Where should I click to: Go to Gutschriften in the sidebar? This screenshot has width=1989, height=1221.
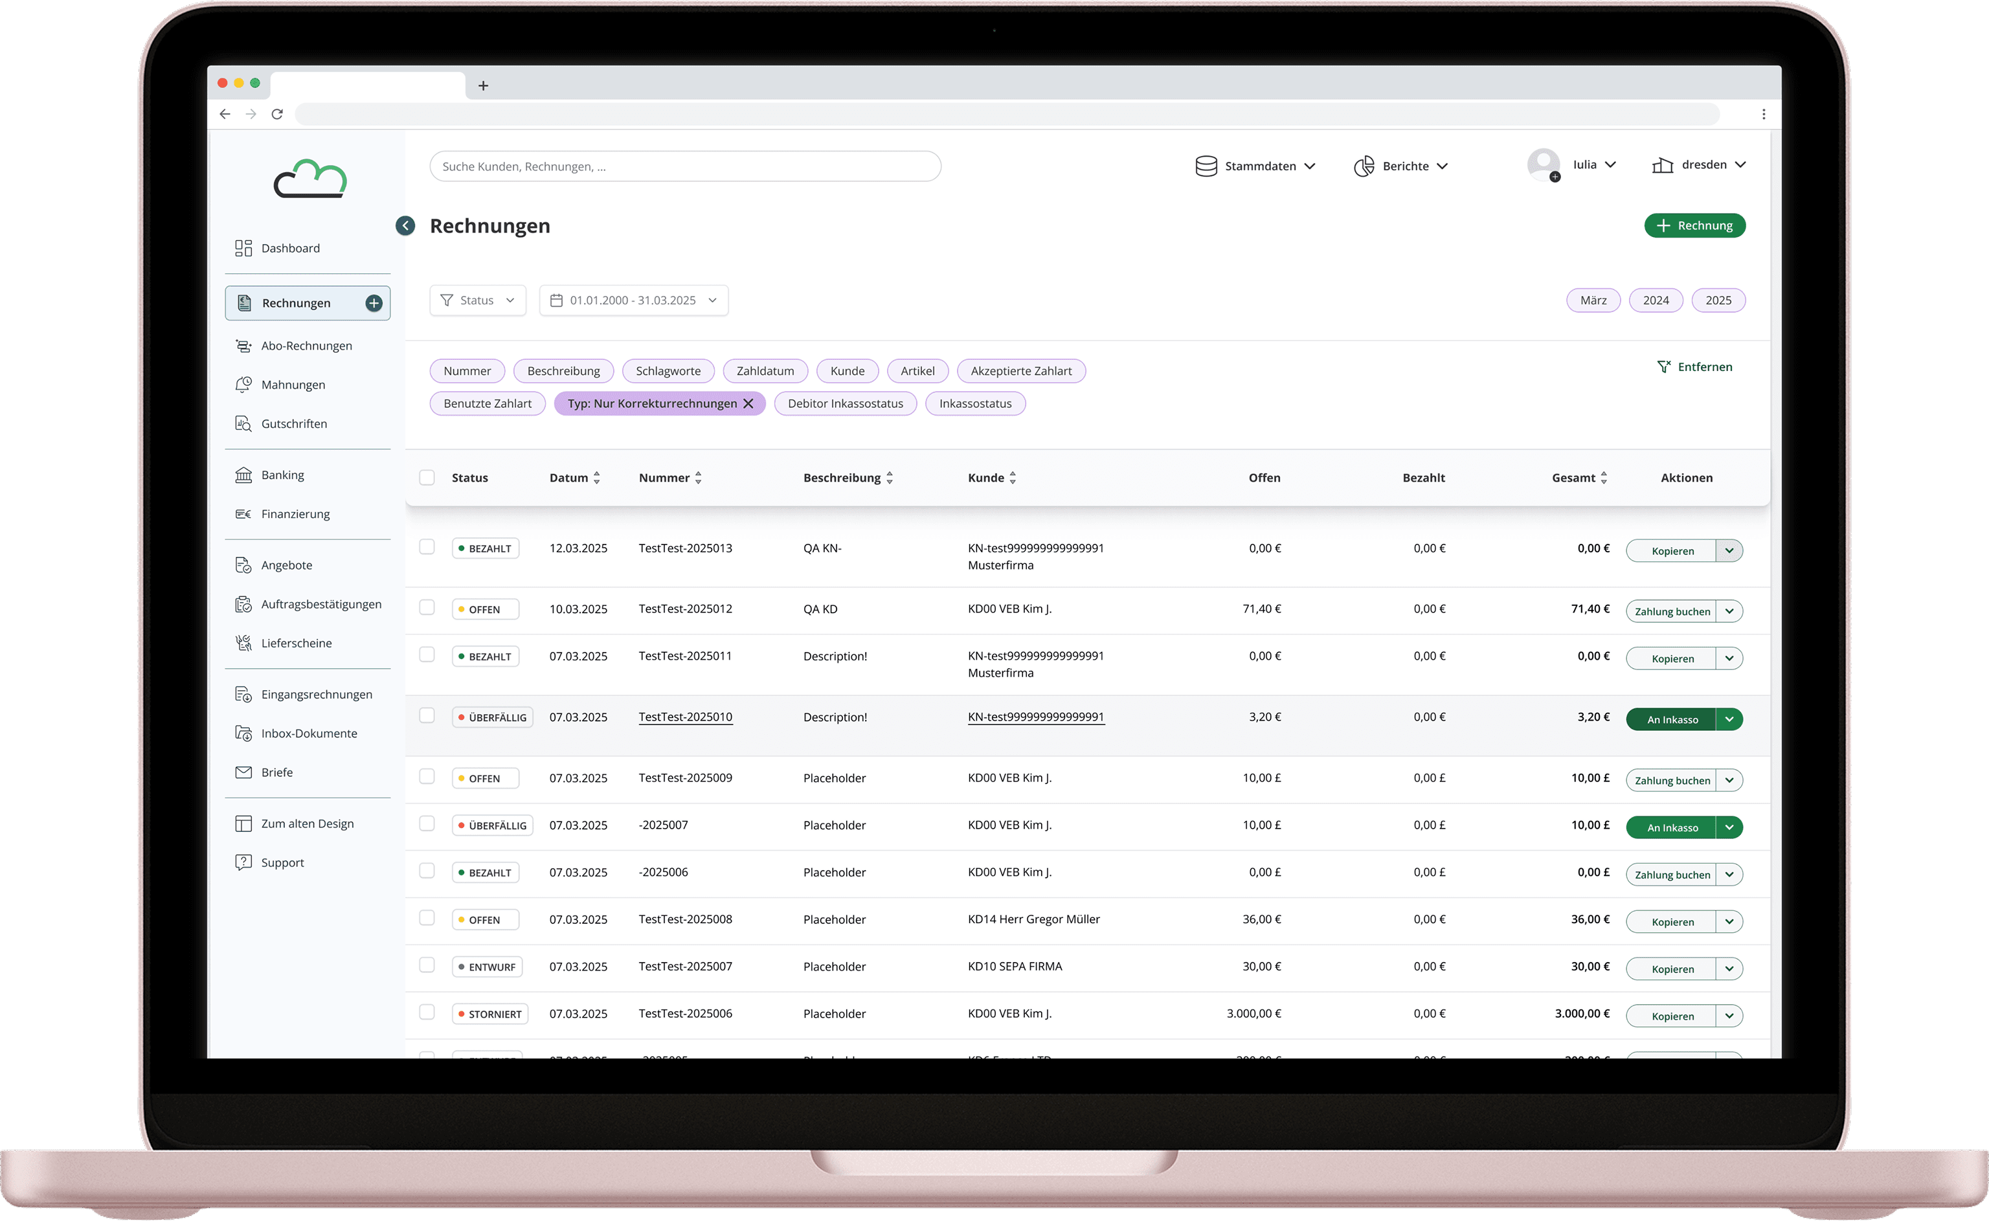294,424
